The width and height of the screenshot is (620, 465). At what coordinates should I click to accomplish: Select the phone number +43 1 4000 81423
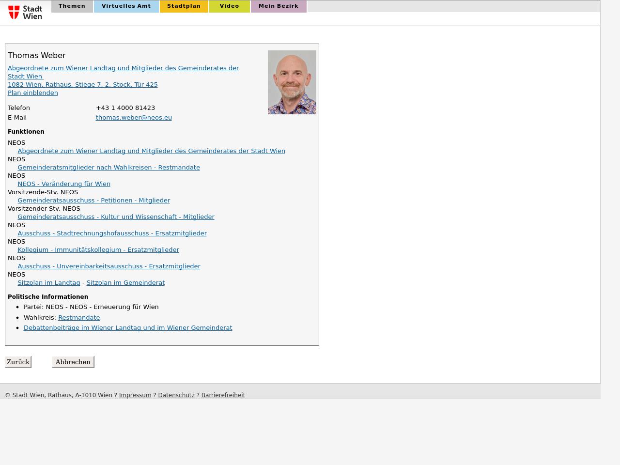125,108
